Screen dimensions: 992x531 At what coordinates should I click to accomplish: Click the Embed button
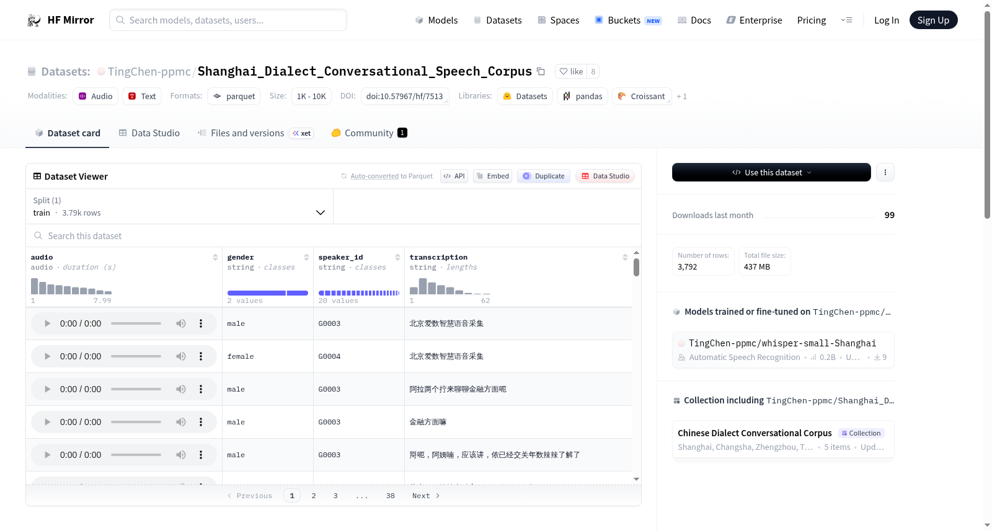493,176
